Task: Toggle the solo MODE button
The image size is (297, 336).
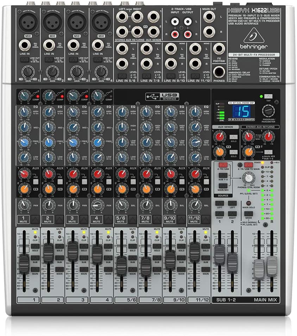Action: pos(248,214)
